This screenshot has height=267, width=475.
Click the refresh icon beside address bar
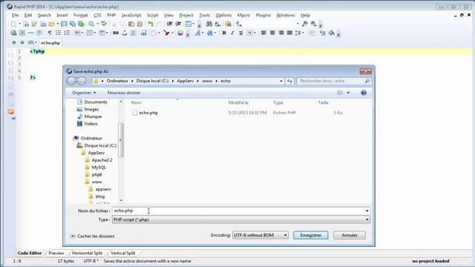(x=289, y=81)
